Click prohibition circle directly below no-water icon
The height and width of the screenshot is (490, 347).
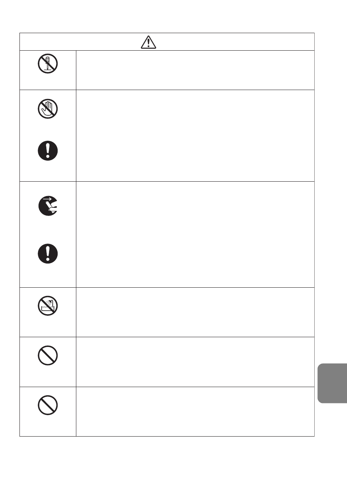click(48, 356)
